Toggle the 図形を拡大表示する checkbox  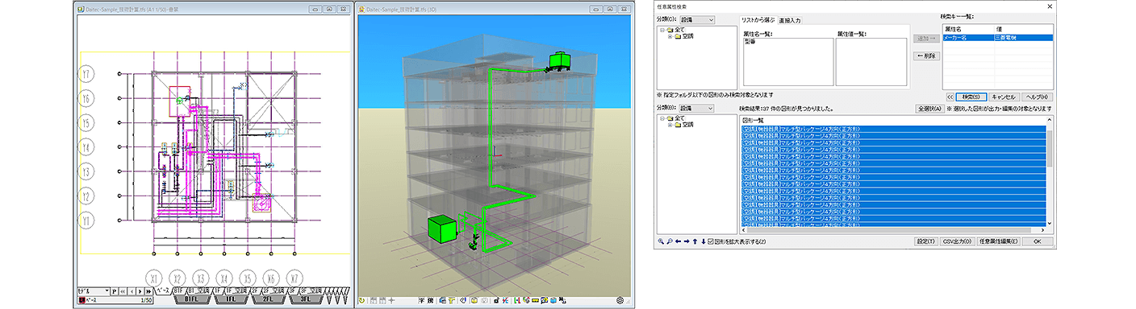pos(710,241)
